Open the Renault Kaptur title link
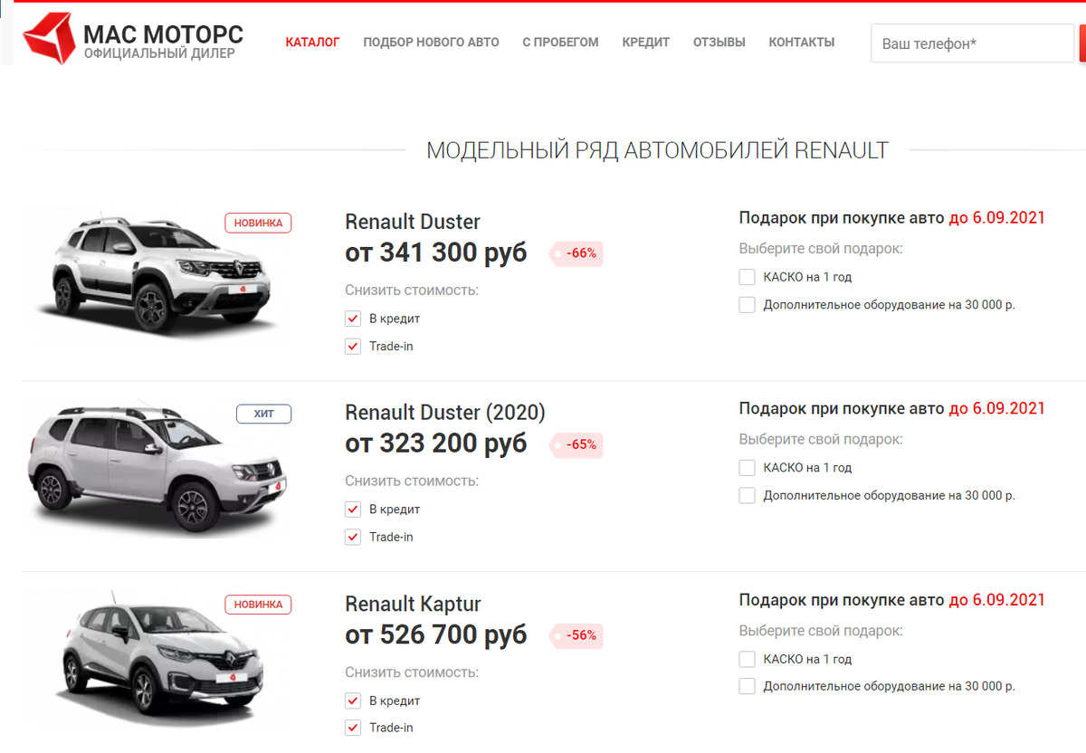This screenshot has height=753, width=1086. [413, 604]
